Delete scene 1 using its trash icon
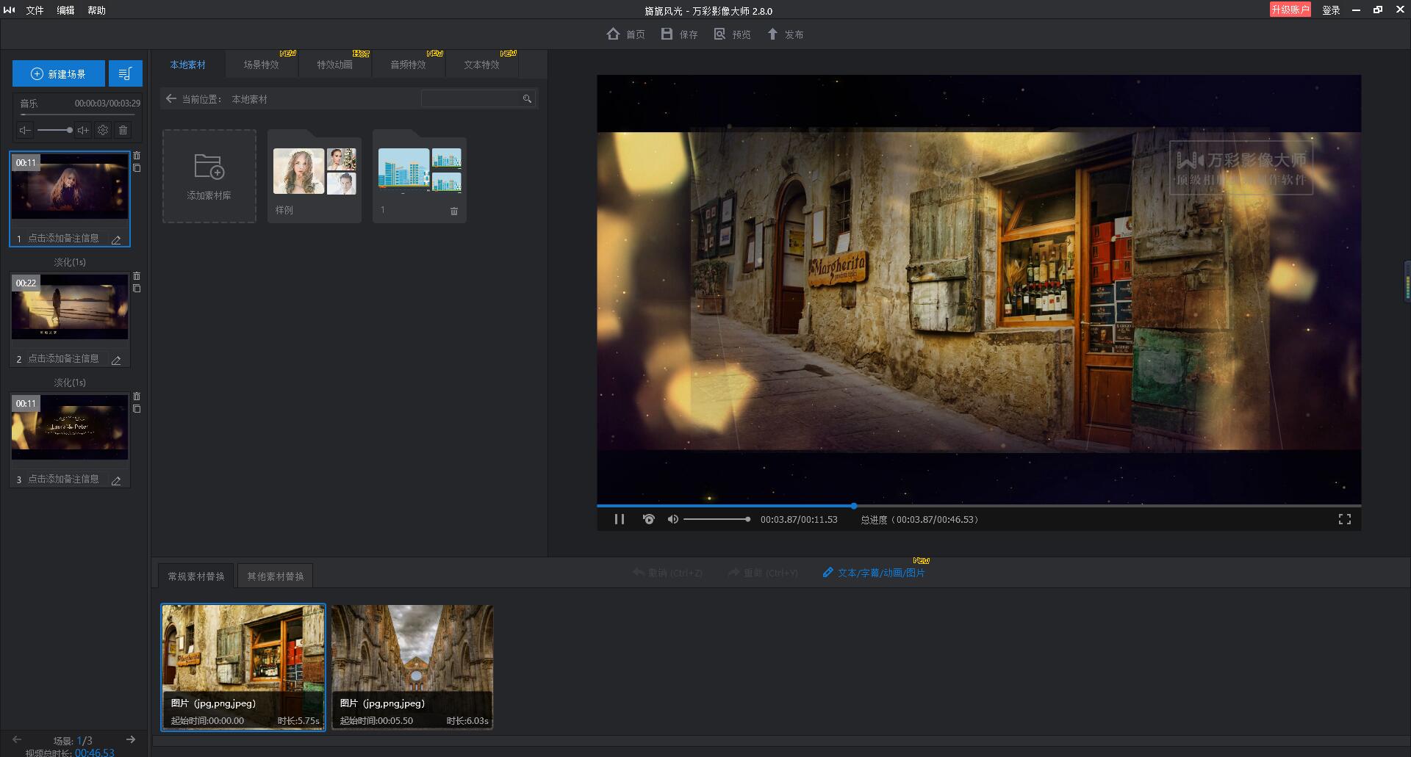This screenshot has height=757, width=1411. (137, 156)
